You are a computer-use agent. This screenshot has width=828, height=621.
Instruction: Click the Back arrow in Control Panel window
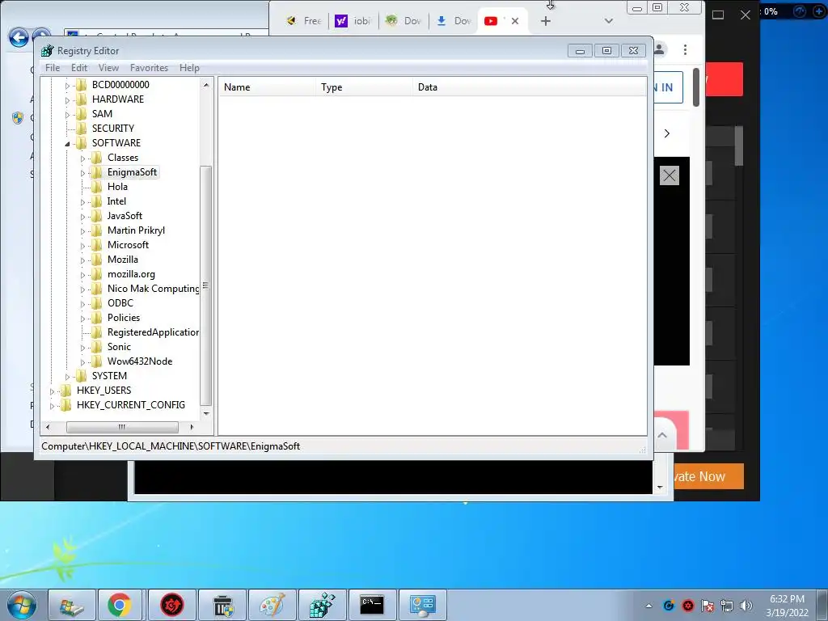[19, 37]
